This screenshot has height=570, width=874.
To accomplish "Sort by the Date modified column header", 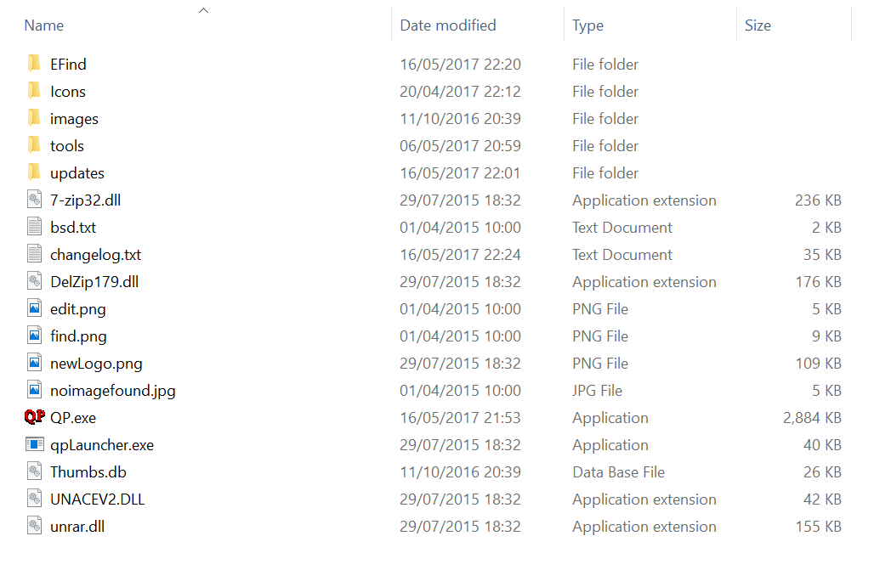I will [447, 25].
